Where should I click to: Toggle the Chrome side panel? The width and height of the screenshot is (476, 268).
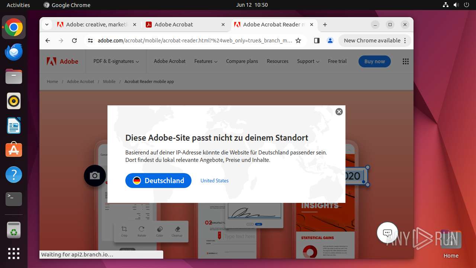click(316, 41)
